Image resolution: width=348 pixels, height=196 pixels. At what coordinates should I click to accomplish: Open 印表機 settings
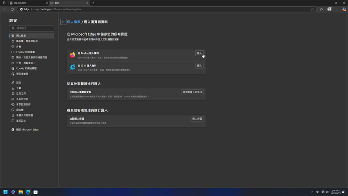[32, 110]
